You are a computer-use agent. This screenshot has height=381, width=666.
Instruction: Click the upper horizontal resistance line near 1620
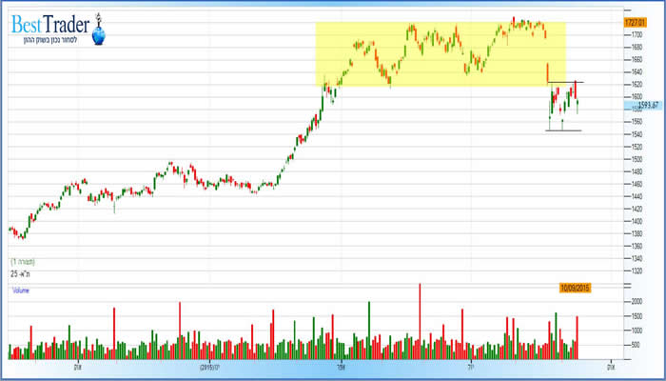tap(565, 83)
